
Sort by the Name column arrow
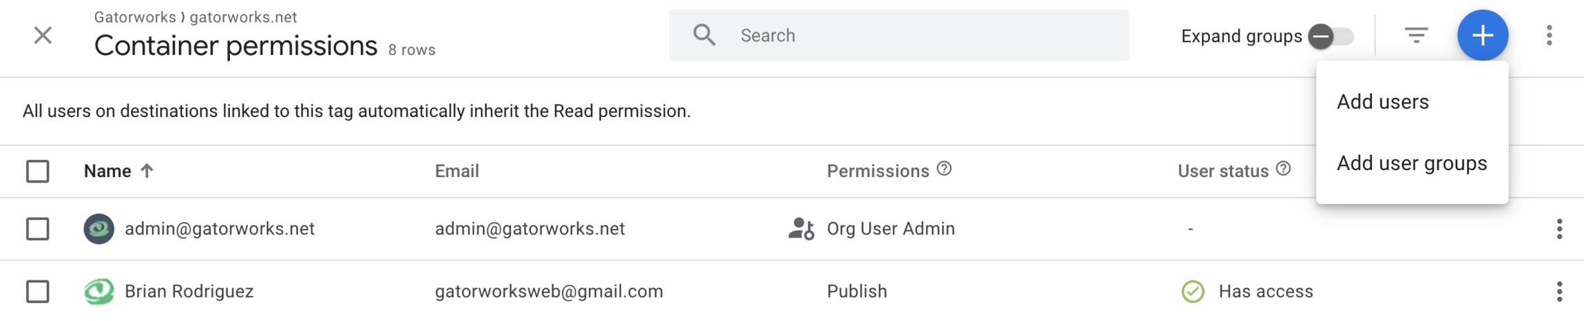[147, 171]
